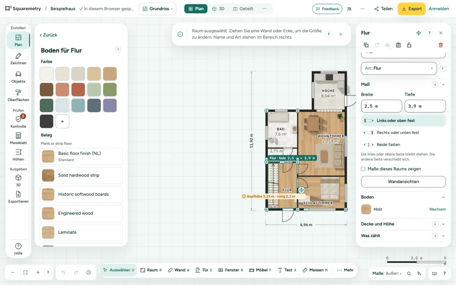The height and width of the screenshot is (285, 456).
Task: Collapse the Boden section in the Flur panel
Action: pyautogui.click(x=443, y=197)
